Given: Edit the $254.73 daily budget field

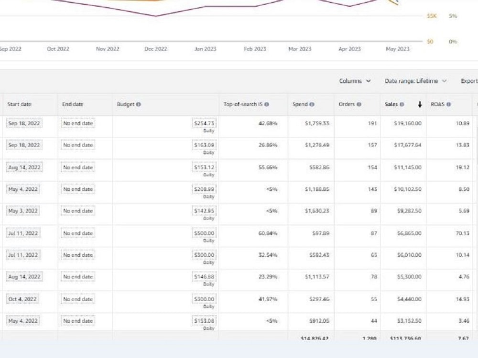Looking at the screenshot, I should (x=204, y=123).
